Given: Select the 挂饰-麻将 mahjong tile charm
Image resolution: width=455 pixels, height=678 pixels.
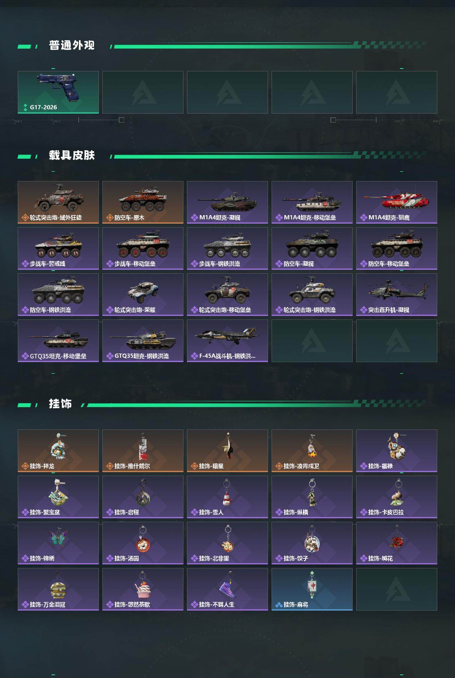Looking at the screenshot, I should click(x=312, y=589).
